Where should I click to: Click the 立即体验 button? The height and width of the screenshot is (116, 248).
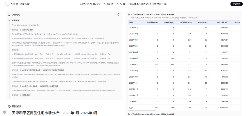pyautogui.click(x=236, y=4)
